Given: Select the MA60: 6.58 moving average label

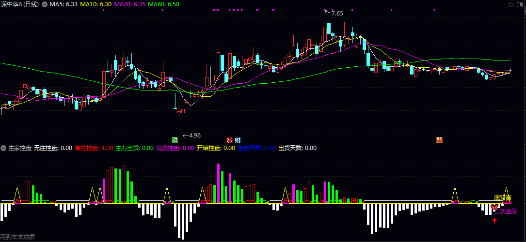Looking at the screenshot, I should (x=164, y=4).
